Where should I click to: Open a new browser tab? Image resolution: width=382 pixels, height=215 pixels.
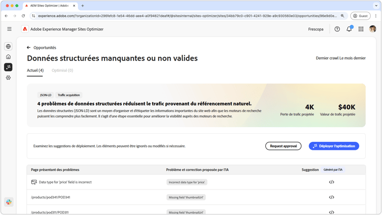[83, 6]
